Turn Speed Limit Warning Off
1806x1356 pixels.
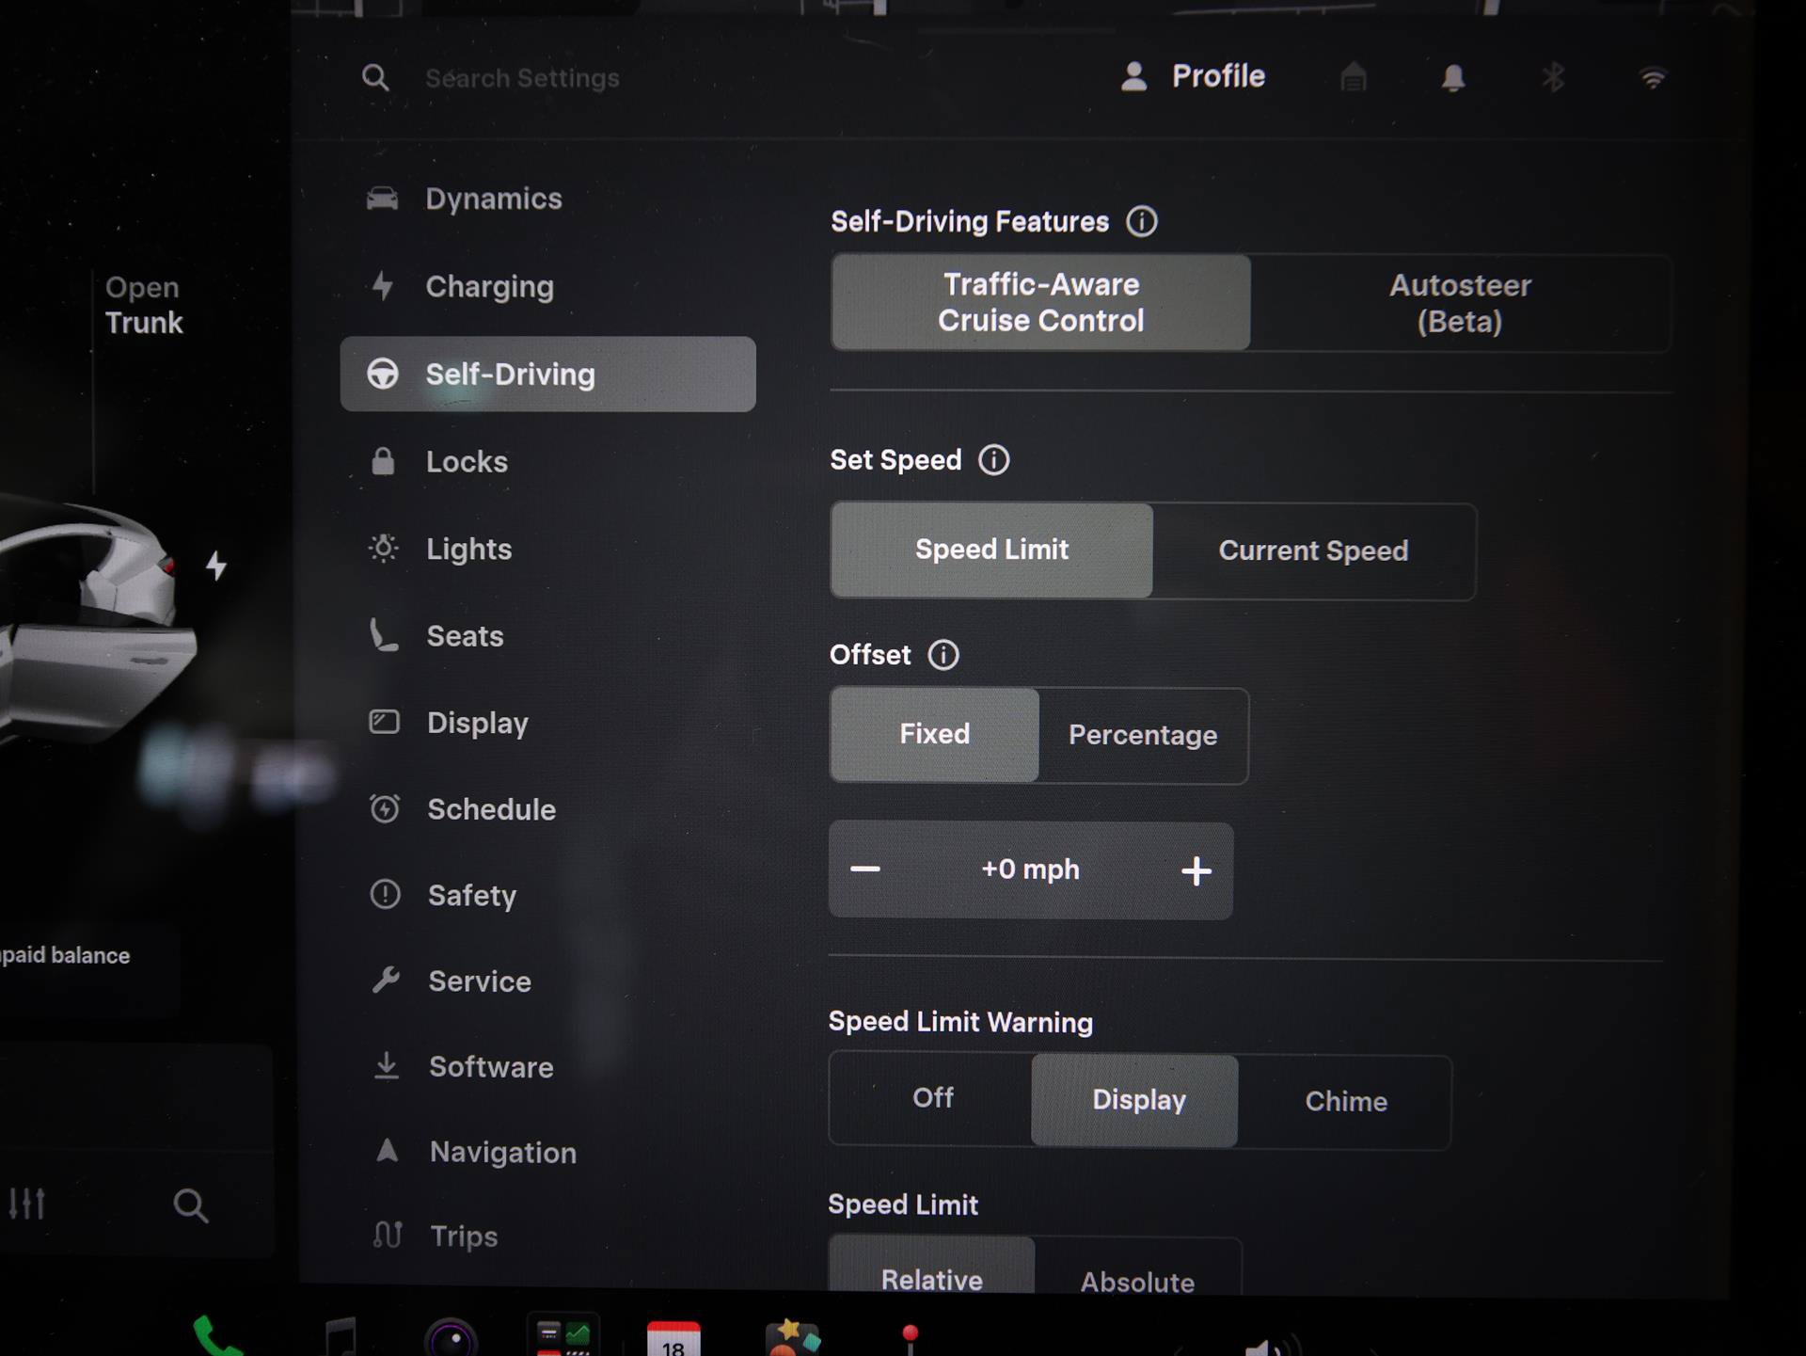(x=932, y=1098)
